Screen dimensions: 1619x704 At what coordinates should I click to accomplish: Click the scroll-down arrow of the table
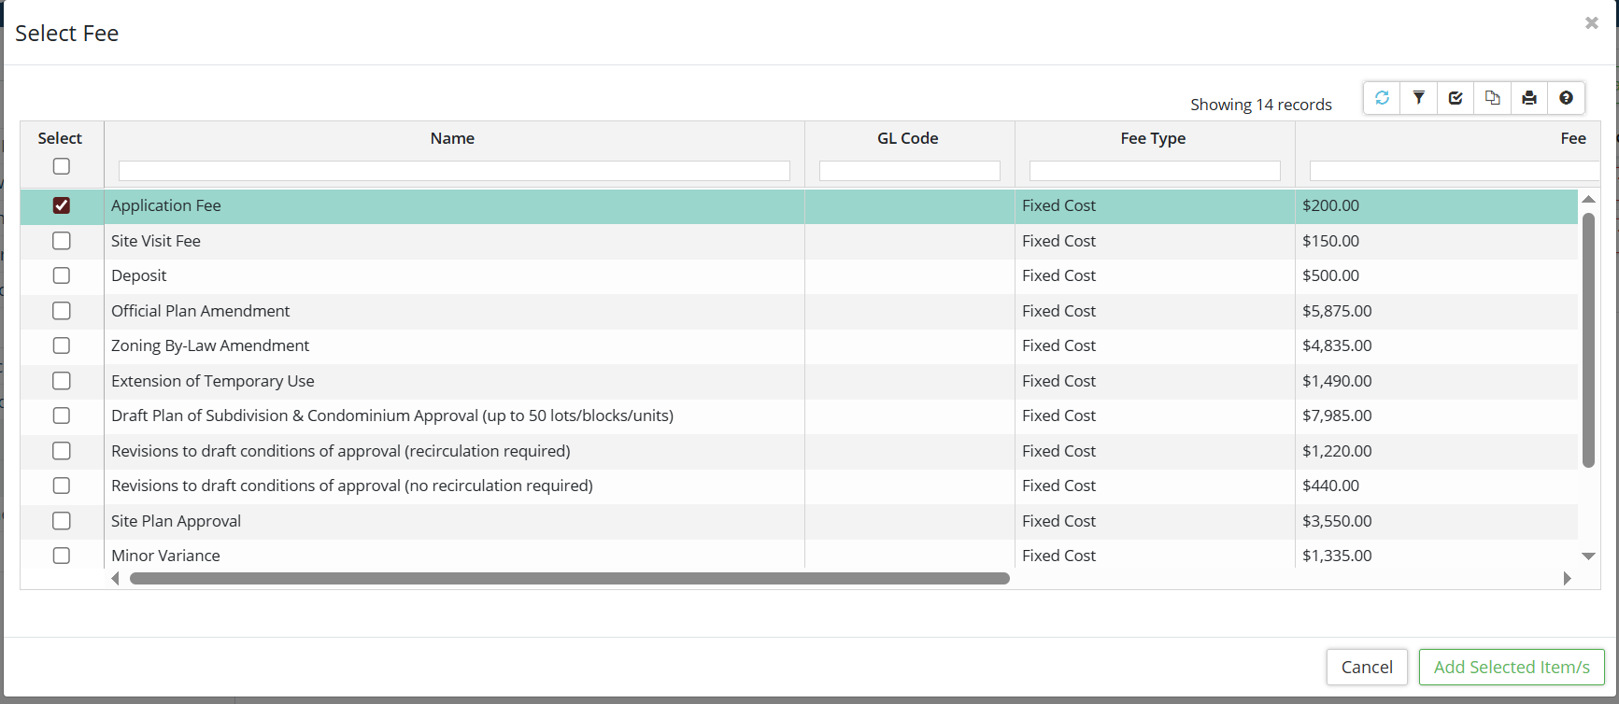pos(1588,556)
